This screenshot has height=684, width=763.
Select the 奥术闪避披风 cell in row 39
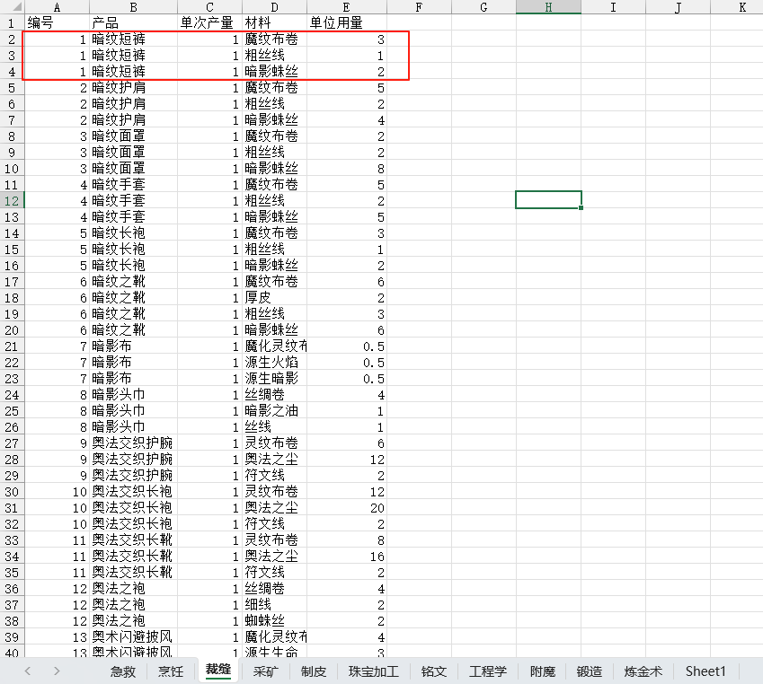tap(133, 637)
